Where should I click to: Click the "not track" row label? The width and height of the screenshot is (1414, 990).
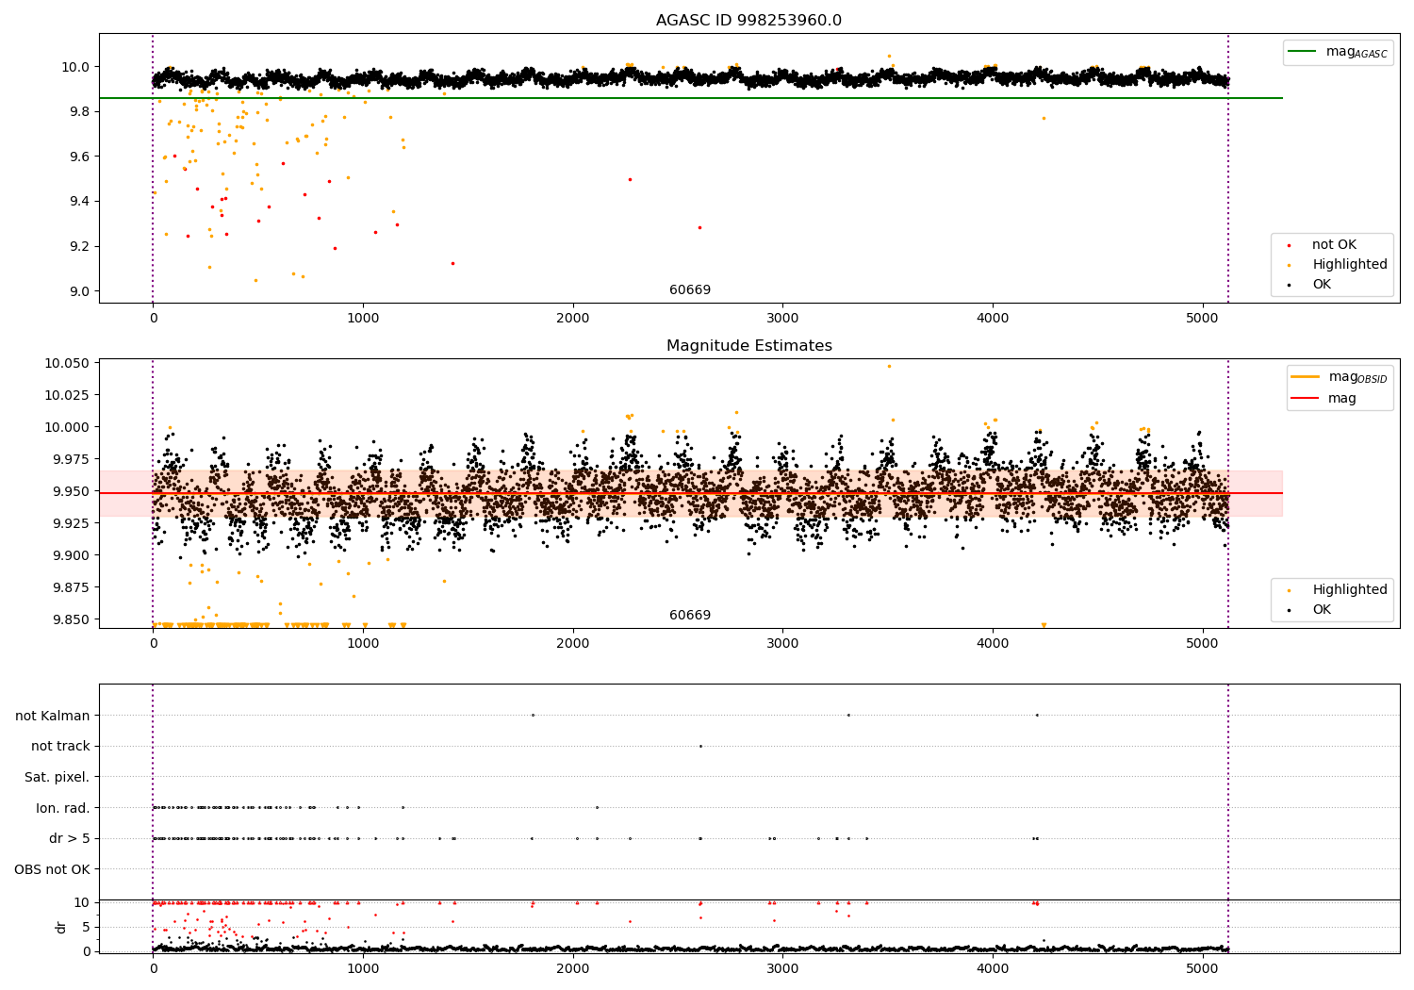[60, 747]
